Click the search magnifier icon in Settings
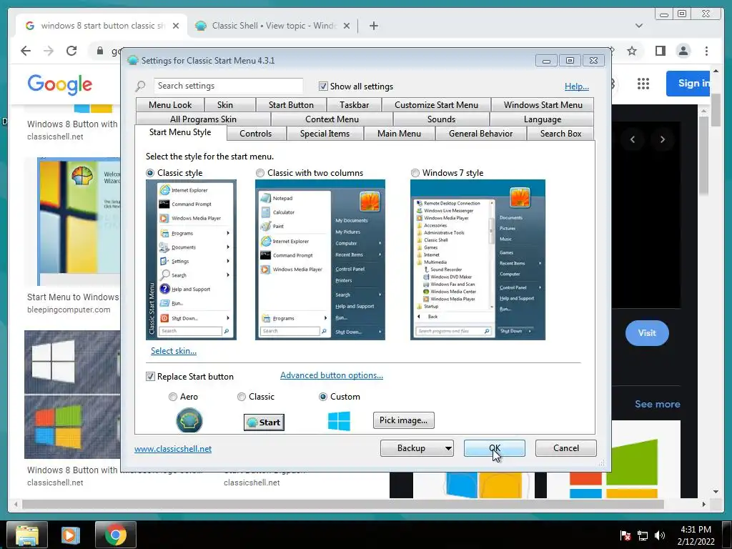This screenshot has width=732, height=549. tap(140, 86)
